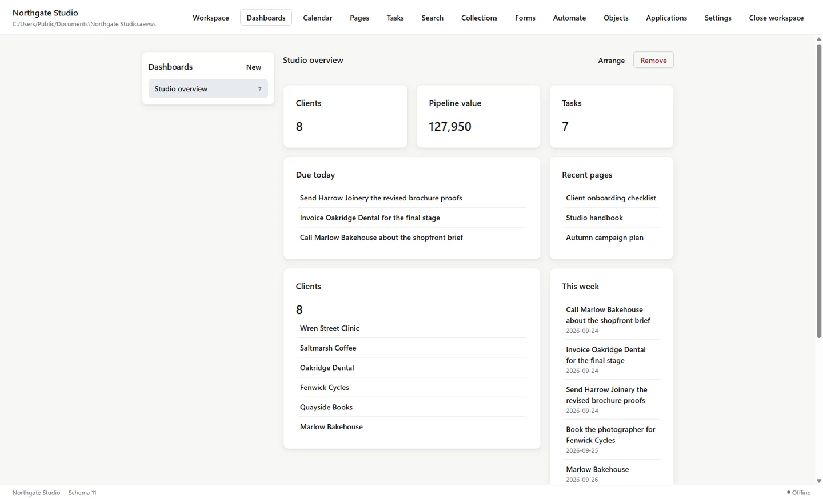Select Saltmarsh Coffee client row
The height and width of the screenshot is (499, 823).
pyautogui.click(x=411, y=348)
